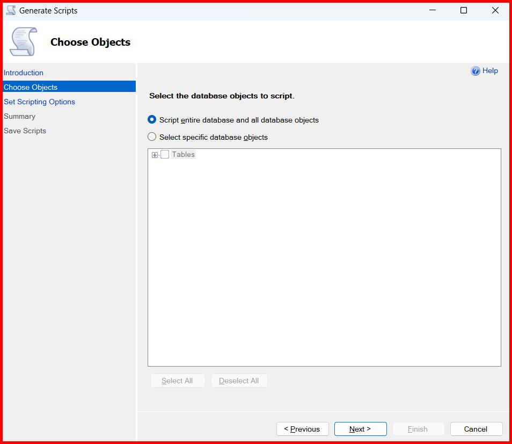Screen dimensions: 512x444
Task: Open Set Scripting Options page
Action: coord(39,102)
